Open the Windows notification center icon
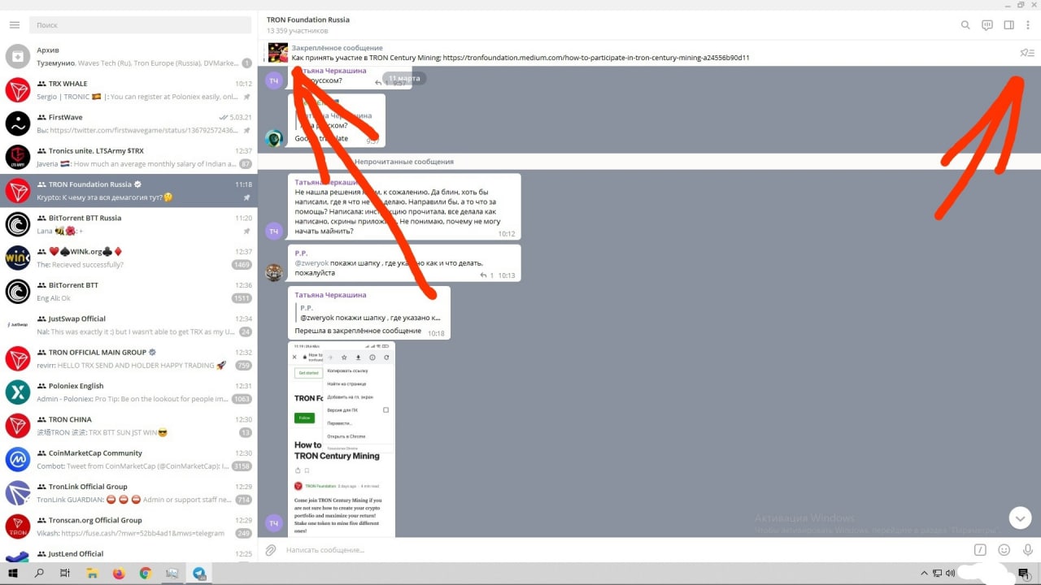Viewport: 1041px width, 585px height. click(1023, 574)
